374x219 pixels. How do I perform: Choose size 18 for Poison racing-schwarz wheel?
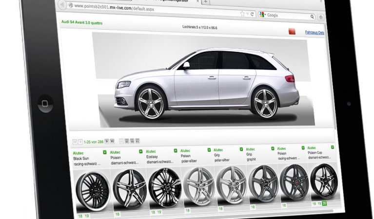tap(284, 205)
